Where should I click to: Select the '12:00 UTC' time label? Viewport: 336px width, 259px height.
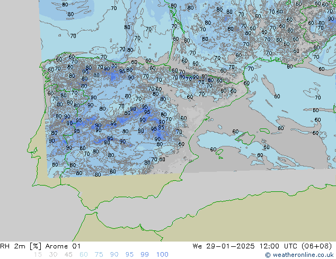coord(278,246)
